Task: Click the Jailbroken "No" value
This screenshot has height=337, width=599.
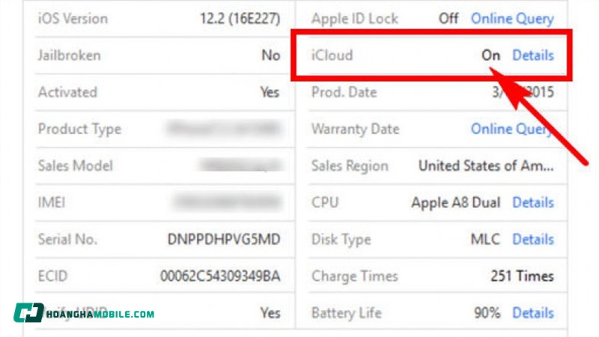Action: 270,55
